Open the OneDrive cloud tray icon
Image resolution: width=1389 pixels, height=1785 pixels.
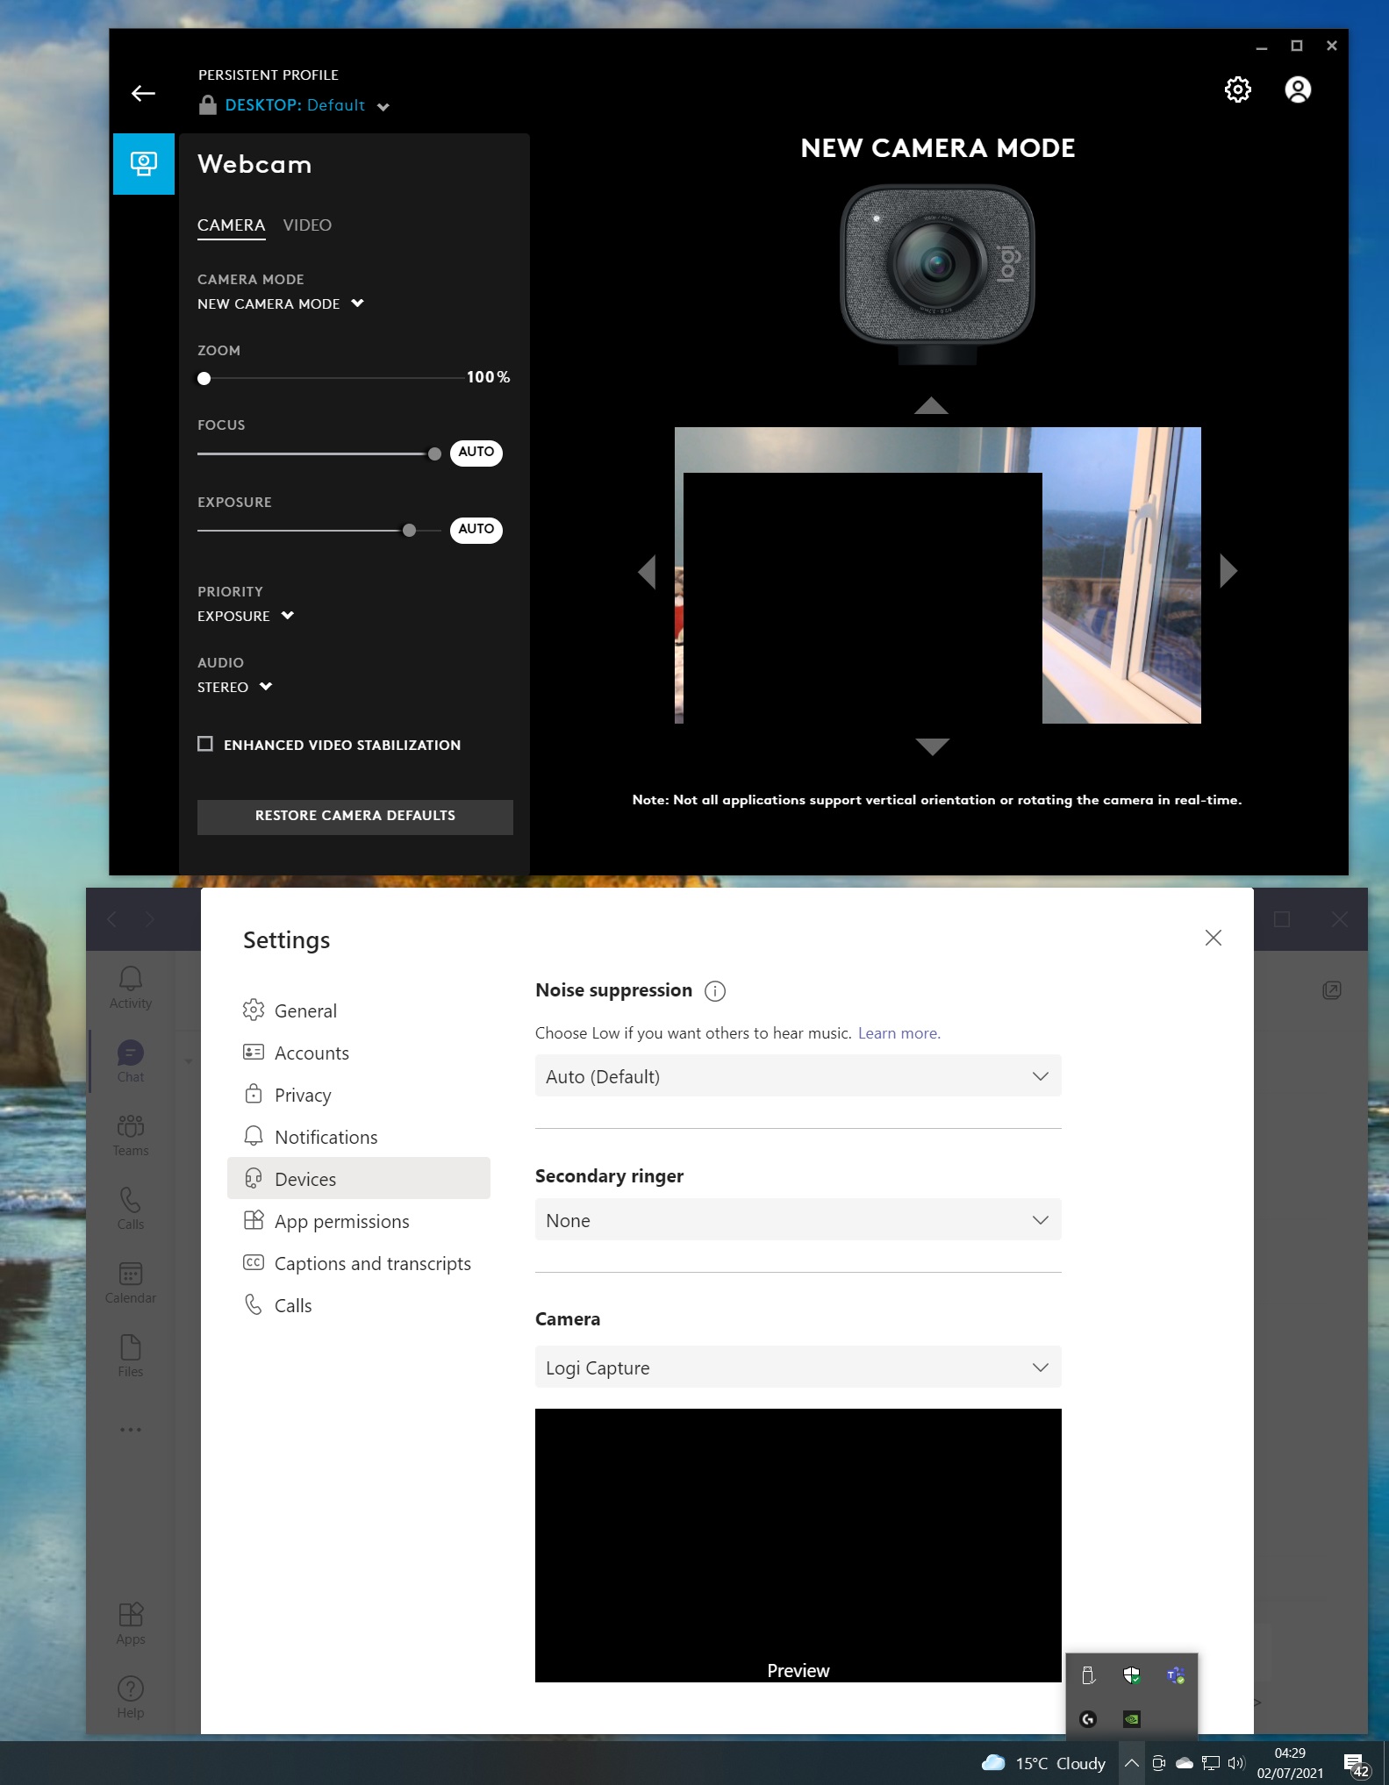[1185, 1763]
